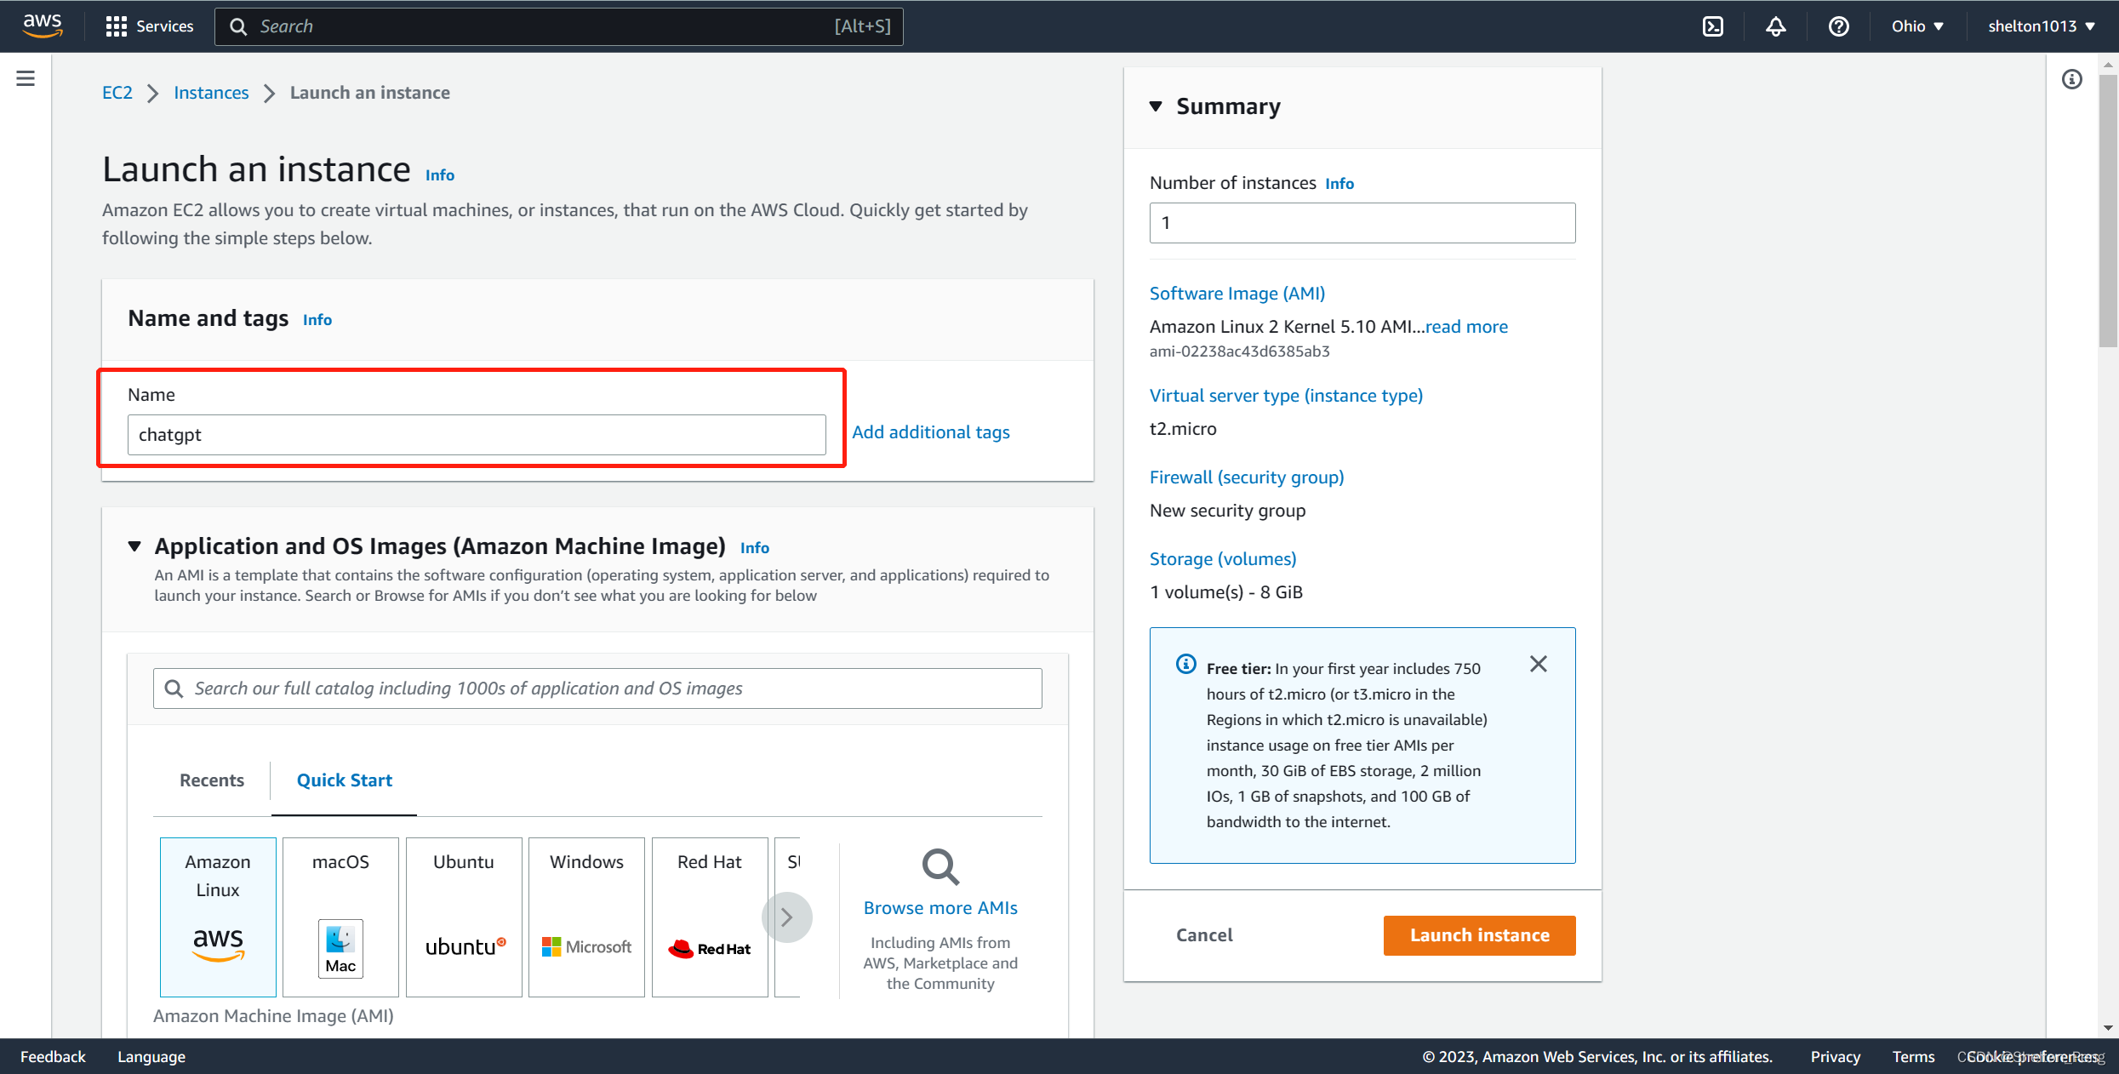The width and height of the screenshot is (2119, 1074).
Task: Go to the EC2 breadcrumb
Action: 117,93
